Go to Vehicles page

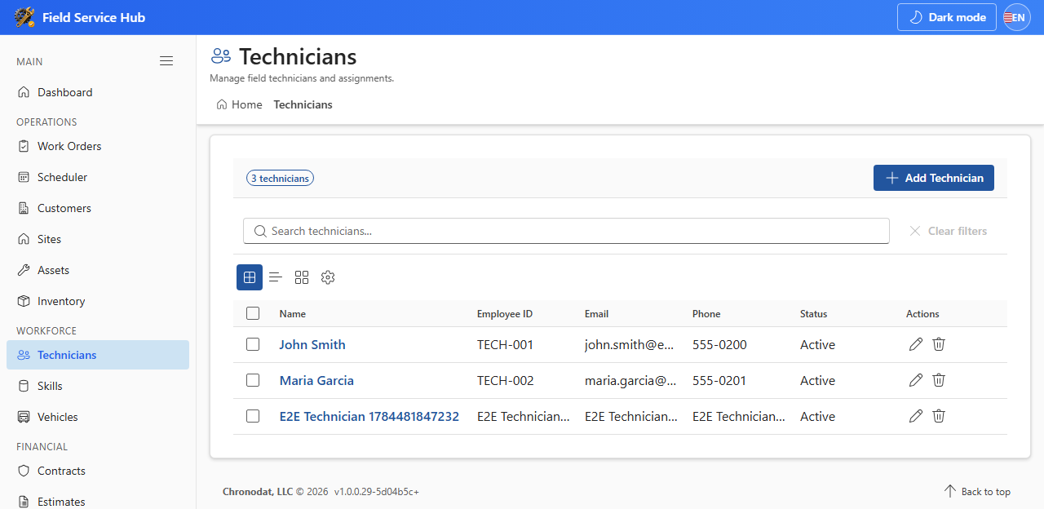pos(98,417)
